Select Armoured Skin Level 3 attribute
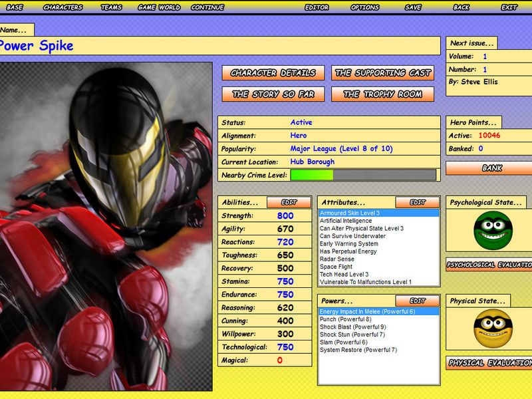 [378, 213]
